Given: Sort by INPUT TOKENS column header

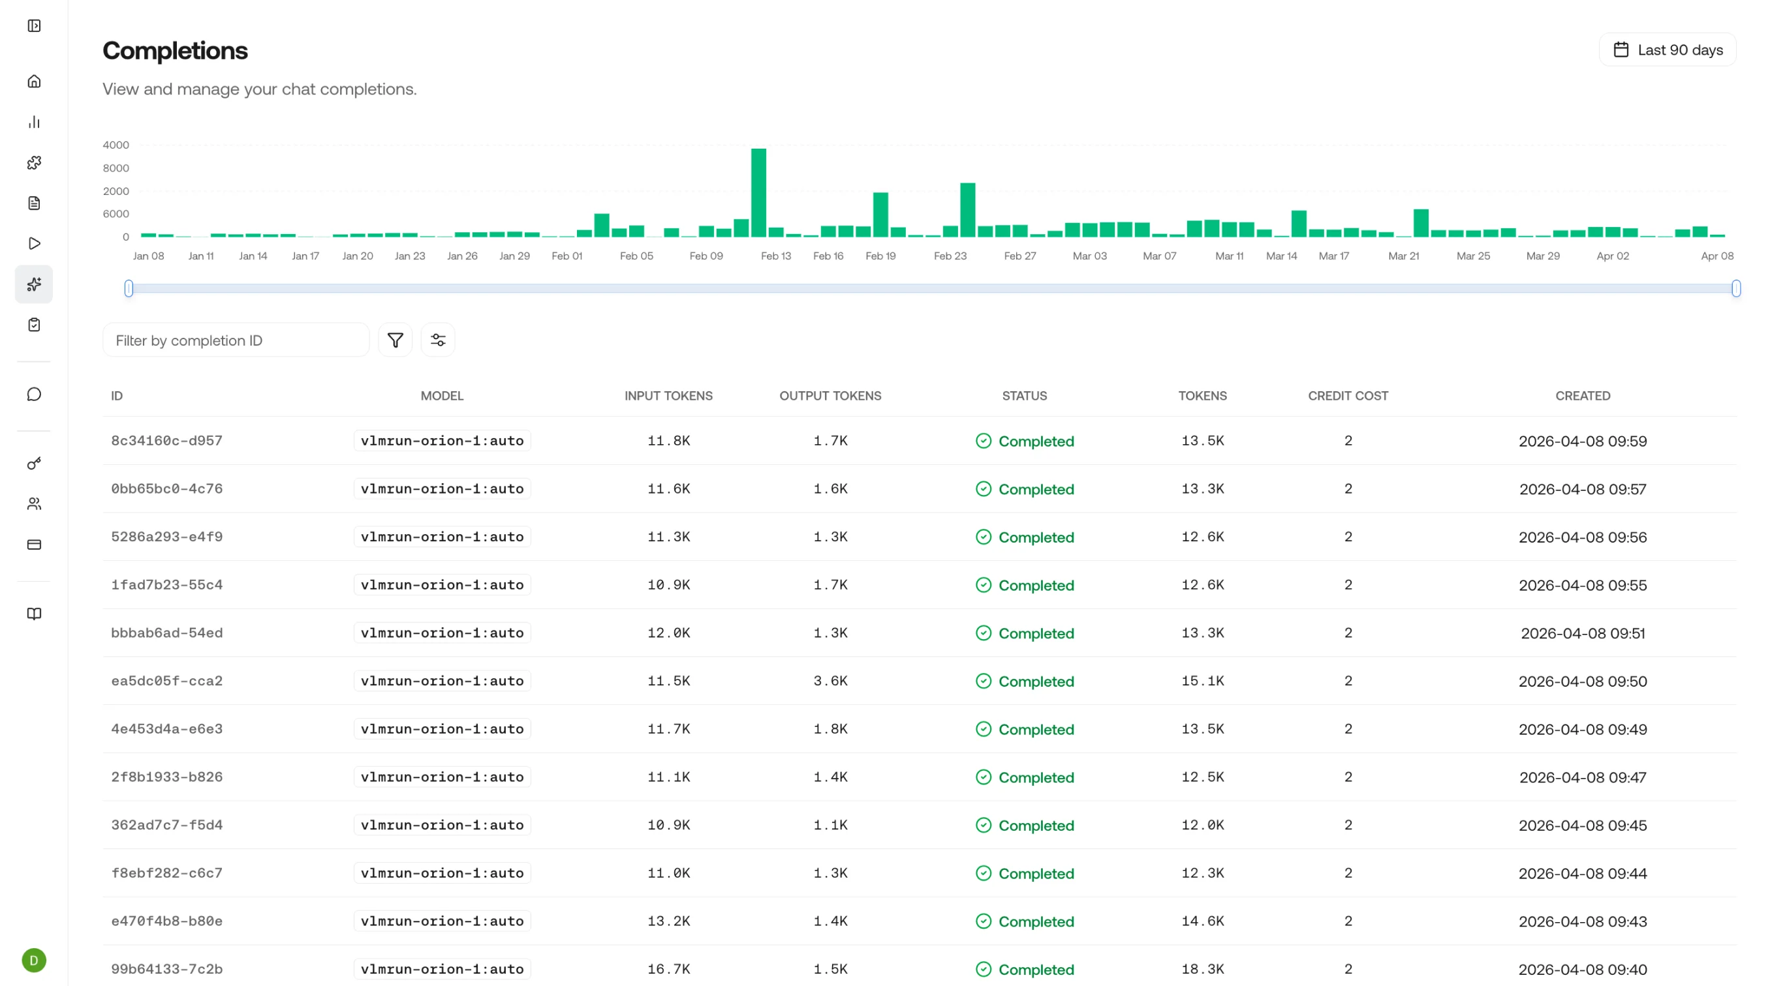Looking at the screenshot, I should [668, 396].
